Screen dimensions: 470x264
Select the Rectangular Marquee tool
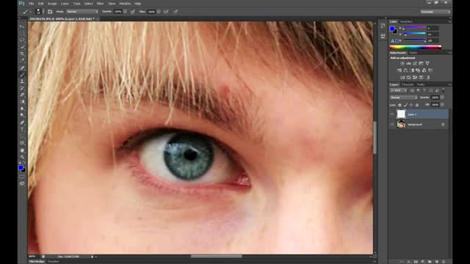pos(22,34)
